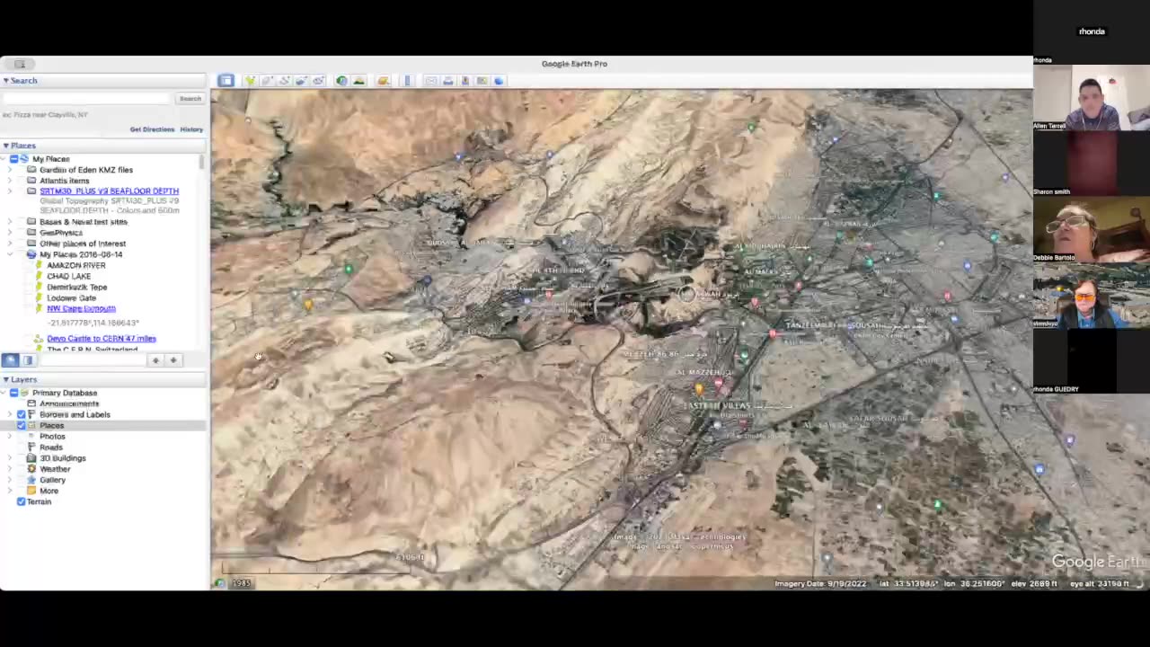The height and width of the screenshot is (647, 1150).
Task: Move item down with arrow button
Action: click(x=173, y=360)
